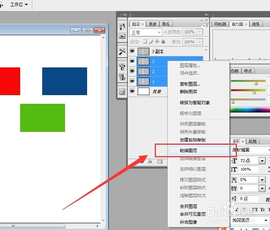Click the bottom color slider handle

pos(233,102)
